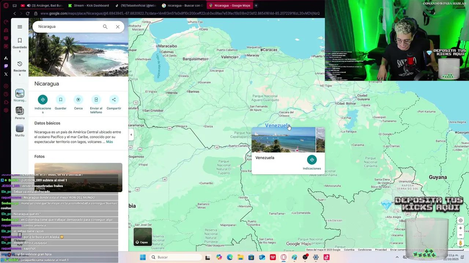
Task: Zoom out on the map
Action: (x=461, y=235)
